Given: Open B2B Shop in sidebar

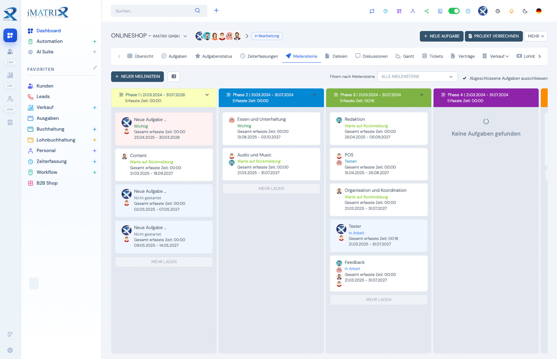Looking at the screenshot, I should tap(47, 183).
